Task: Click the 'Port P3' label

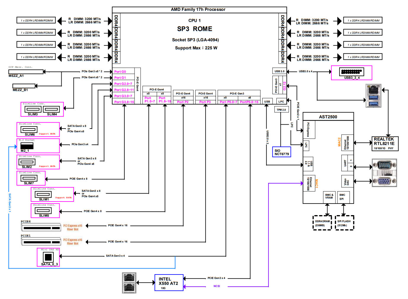Action: (205, 102)
